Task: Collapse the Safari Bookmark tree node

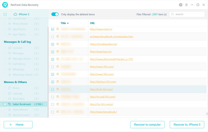Action: (5, 104)
